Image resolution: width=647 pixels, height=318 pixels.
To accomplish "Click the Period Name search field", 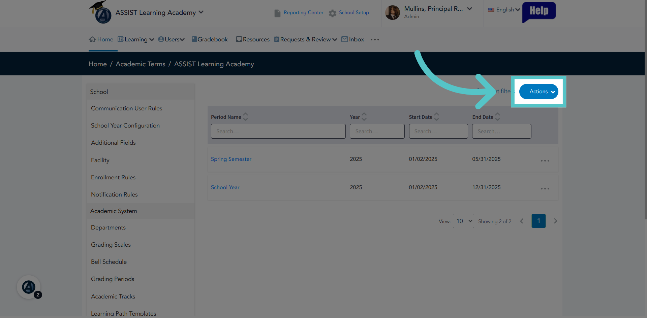I will (x=278, y=131).
